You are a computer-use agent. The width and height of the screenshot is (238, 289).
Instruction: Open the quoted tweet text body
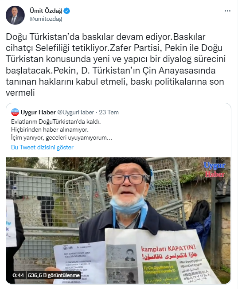(x=62, y=130)
